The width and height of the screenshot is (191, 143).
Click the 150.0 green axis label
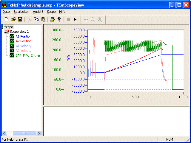57,60
